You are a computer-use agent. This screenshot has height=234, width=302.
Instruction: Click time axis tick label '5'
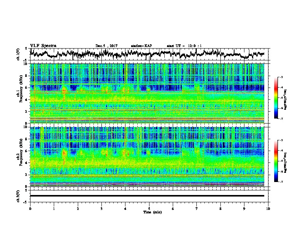pos(149,209)
